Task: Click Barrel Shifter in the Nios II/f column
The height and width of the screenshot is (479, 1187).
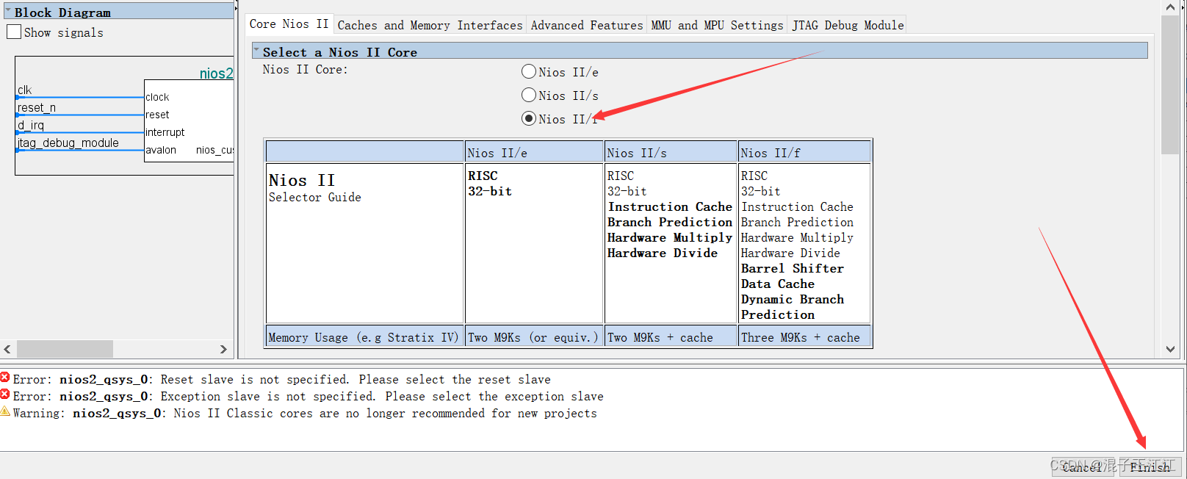Action: 793,268
